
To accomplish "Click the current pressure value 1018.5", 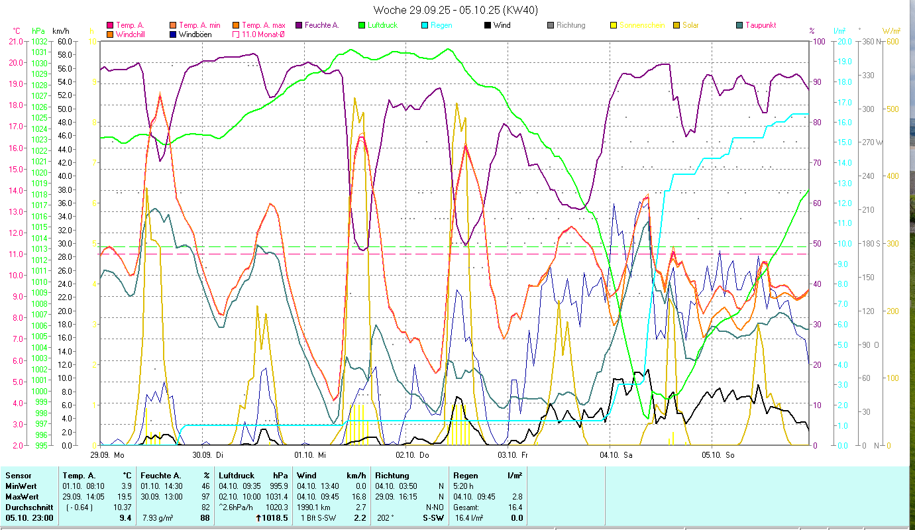I will click(x=275, y=518).
